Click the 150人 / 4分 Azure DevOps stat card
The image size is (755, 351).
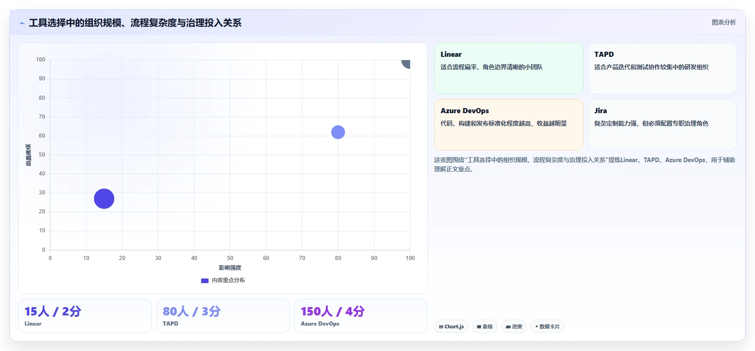click(x=361, y=316)
